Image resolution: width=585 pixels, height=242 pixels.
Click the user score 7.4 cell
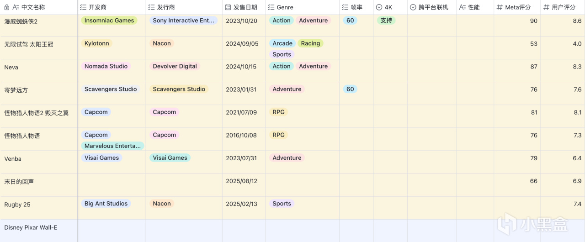pyautogui.click(x=563, y=208)
